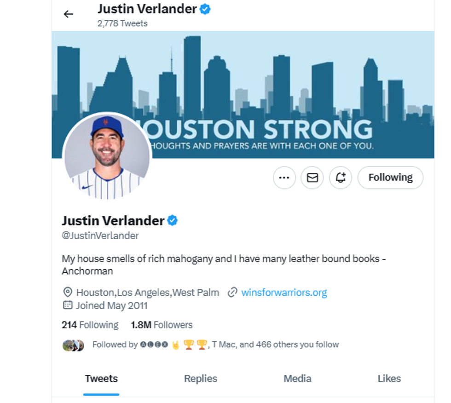Screen dimensions: 451x403
Task: Switch to the Replies tab
Action: [201, 379]
